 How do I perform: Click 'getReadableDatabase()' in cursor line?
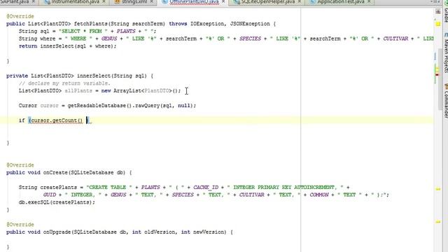click(99, 106)
